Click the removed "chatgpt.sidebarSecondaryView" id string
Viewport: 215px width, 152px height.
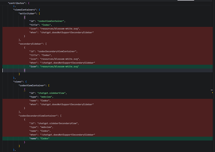pos(57,123)
